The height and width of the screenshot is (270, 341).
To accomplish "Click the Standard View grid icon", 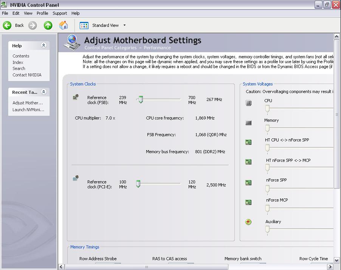I will coord(84,25).
